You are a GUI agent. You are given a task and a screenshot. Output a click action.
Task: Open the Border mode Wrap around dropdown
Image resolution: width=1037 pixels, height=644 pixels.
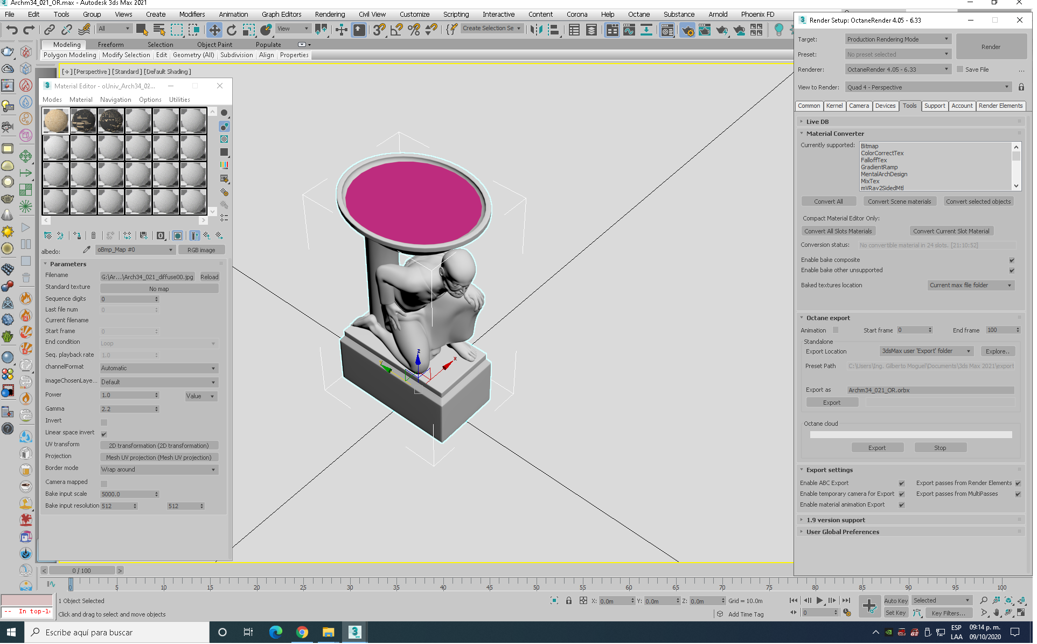pyautogui.click(x=159, y=470)
